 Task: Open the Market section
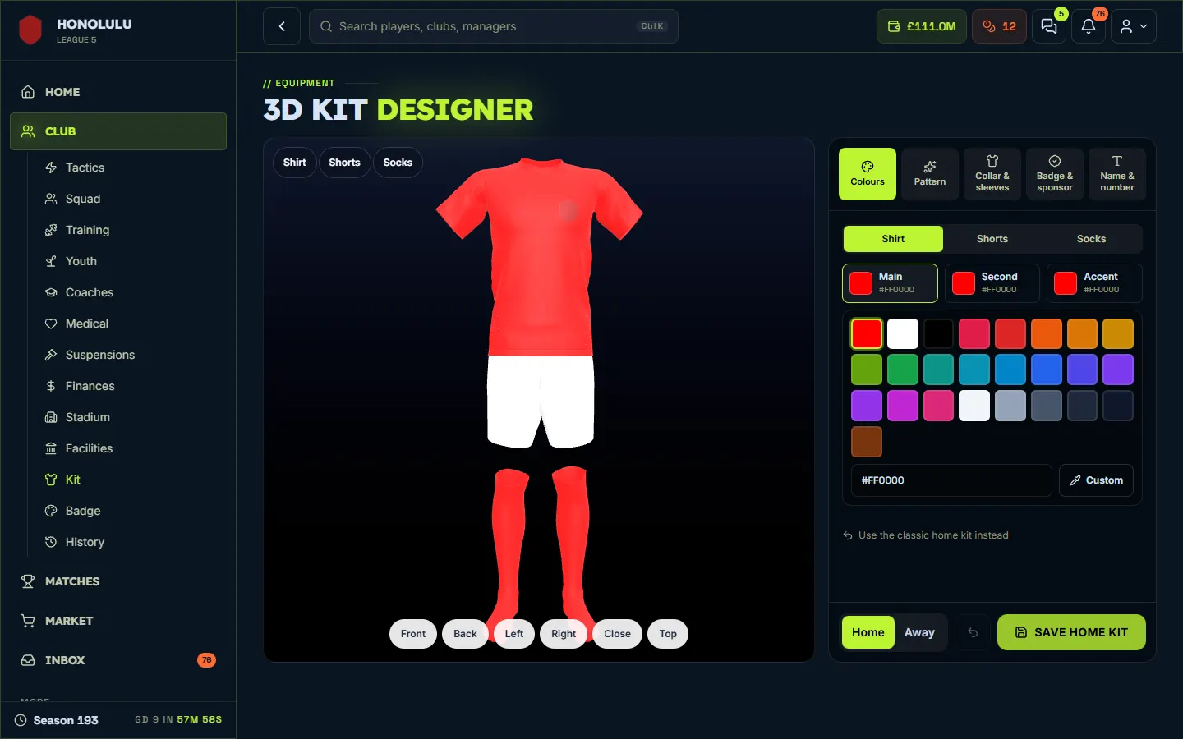tap(118, 621)
